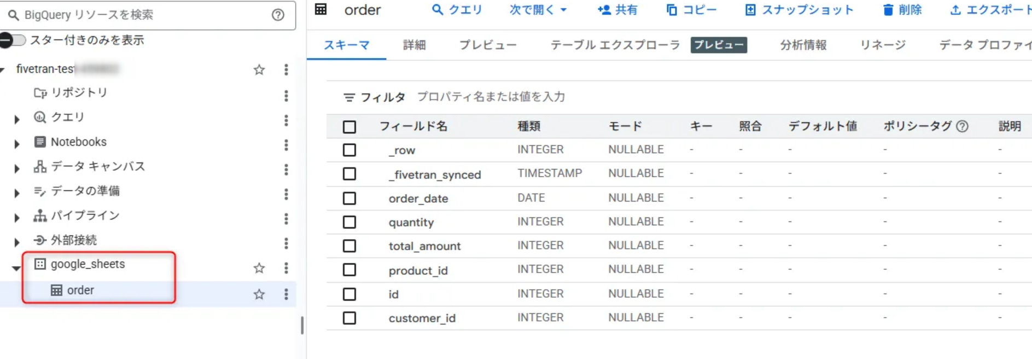Click the Notebooks icon in explorer
This screenshot has width=1032, height=359.
click(x=40, y=142)
